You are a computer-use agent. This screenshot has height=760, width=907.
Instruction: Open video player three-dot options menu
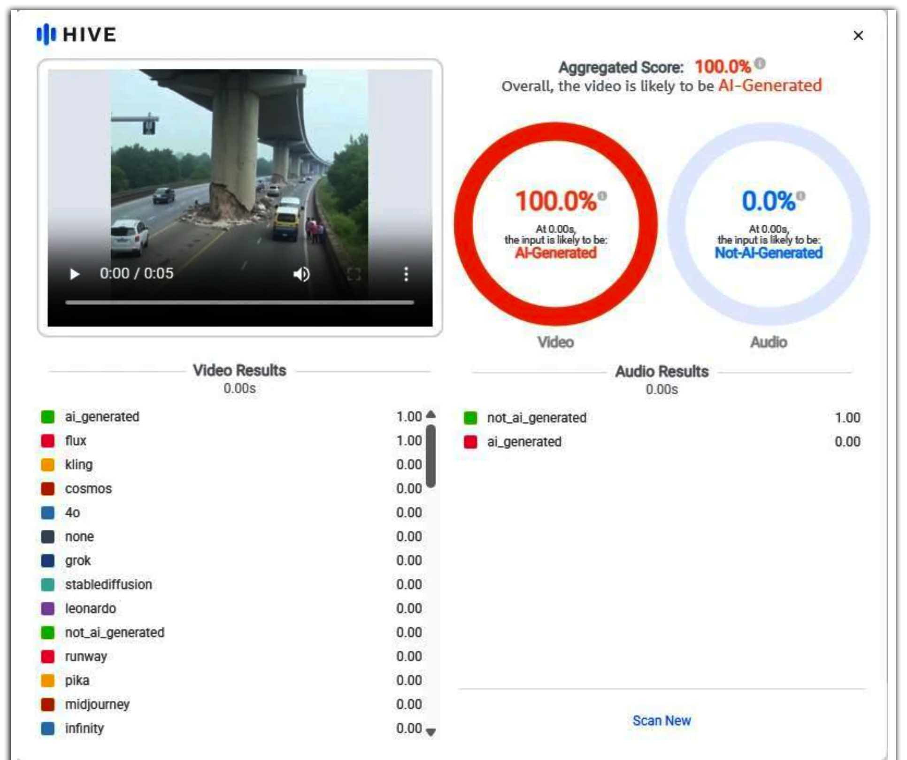point(406,274)
